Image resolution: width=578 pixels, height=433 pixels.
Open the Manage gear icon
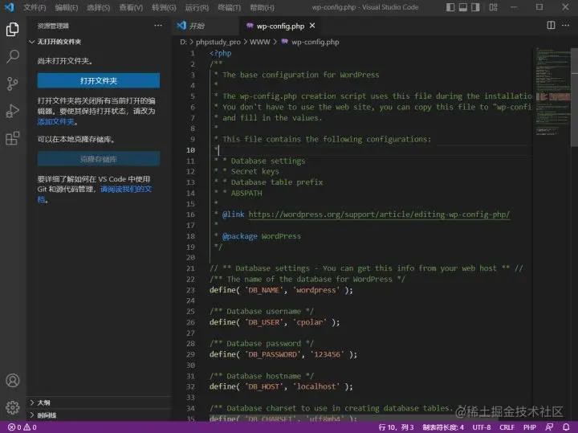(13, 407)
